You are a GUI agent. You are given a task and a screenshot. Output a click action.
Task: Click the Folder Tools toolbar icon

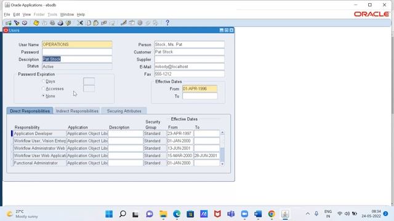tap(156, 23)
